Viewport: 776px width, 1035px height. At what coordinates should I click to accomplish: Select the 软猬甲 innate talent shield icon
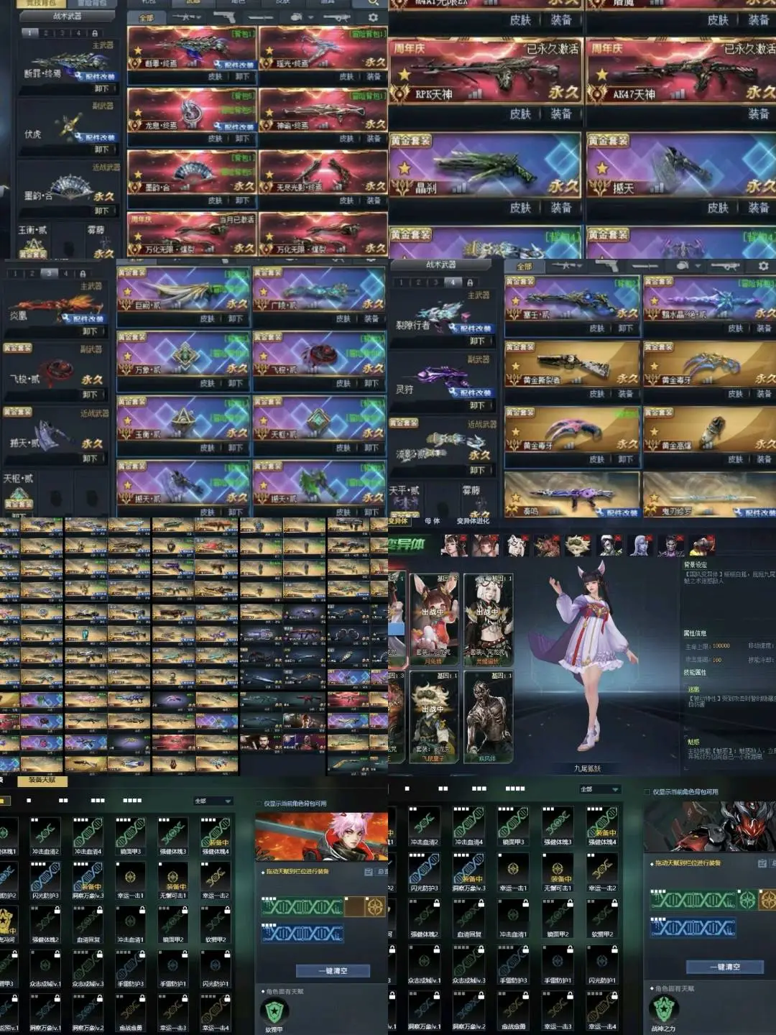(x=274, y=1011)
